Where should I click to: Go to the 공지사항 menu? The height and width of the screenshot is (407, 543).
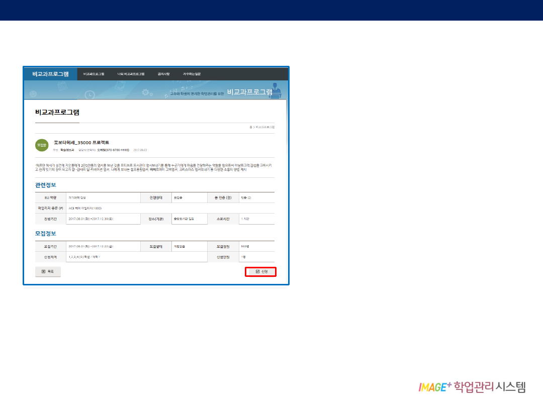[x=164, y=74]
